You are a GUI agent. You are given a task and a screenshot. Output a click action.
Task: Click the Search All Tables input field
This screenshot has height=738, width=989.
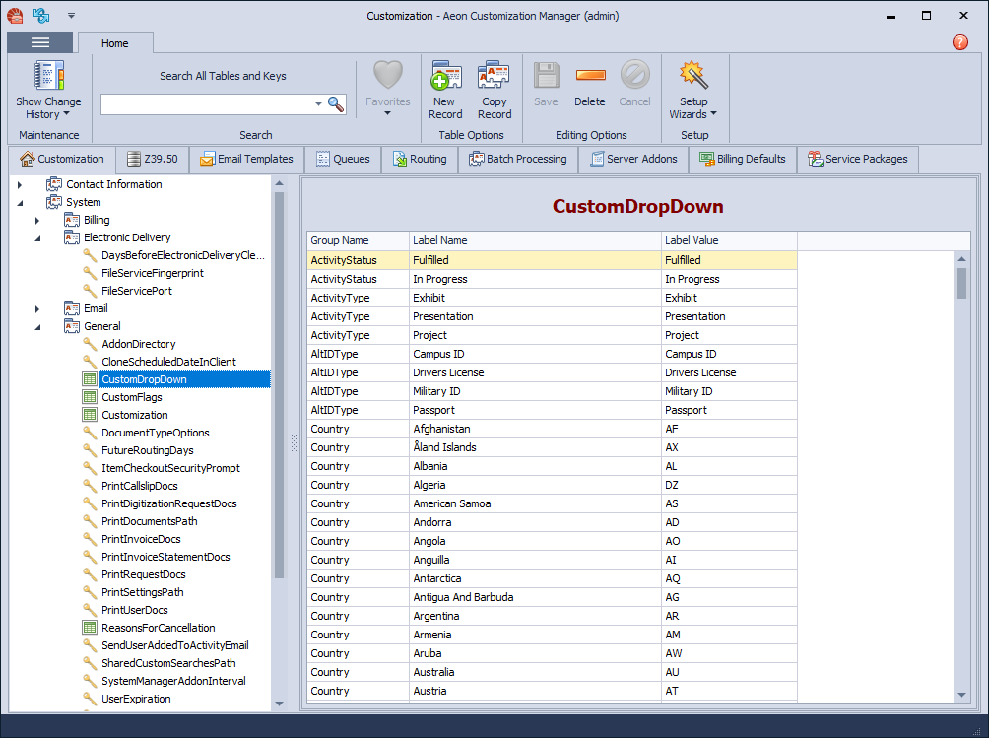pos(207,104)
